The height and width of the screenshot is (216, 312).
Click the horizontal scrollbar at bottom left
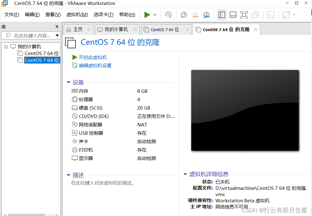26,214
